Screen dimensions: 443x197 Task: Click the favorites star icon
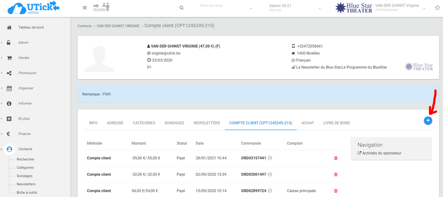tap(437, 8)
